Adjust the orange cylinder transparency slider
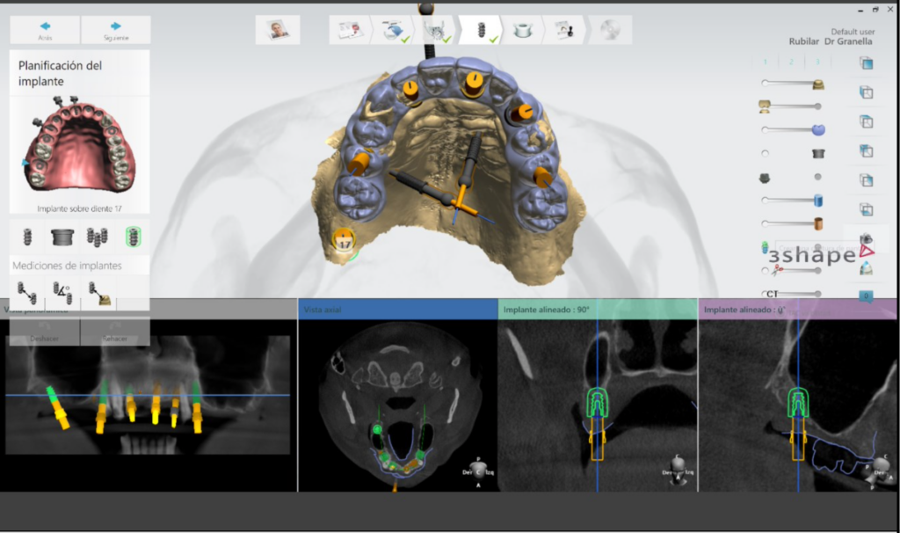Image resolution: width=900 pixels, height=533 pixels. 793,223
